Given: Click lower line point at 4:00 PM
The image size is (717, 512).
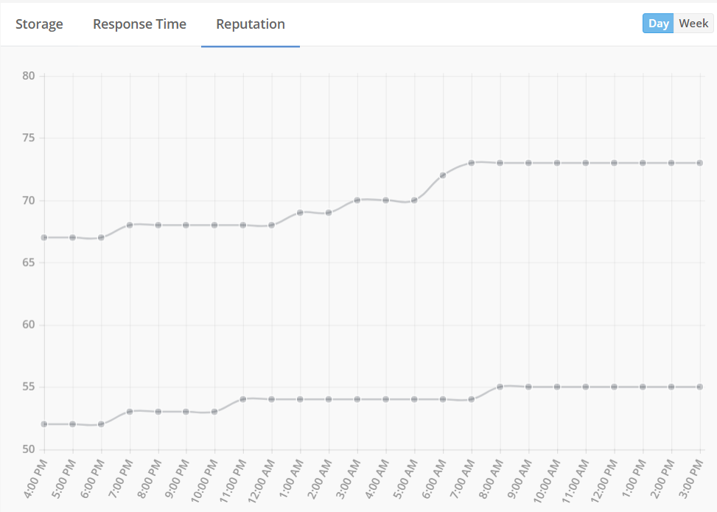Looking at the screenshot, I should click(x=44, y=424).
